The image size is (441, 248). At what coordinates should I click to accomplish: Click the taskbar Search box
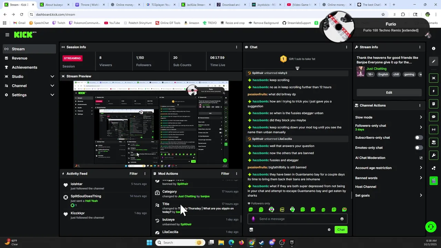pyautogui.click(x=180, y=242)
